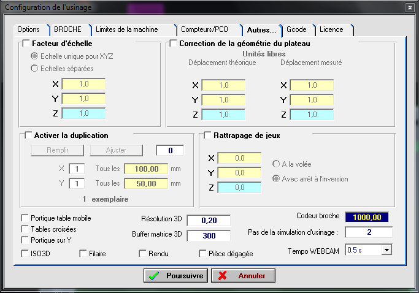Viewport: 419px width, 293px height.
Task: Enable the ISO3D checkbox
Action: (25, 253)
